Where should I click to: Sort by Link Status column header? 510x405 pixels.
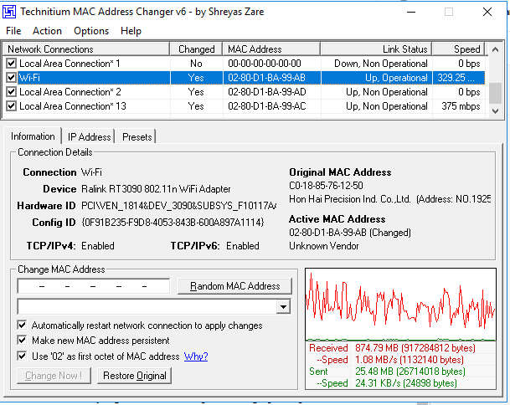376,49
